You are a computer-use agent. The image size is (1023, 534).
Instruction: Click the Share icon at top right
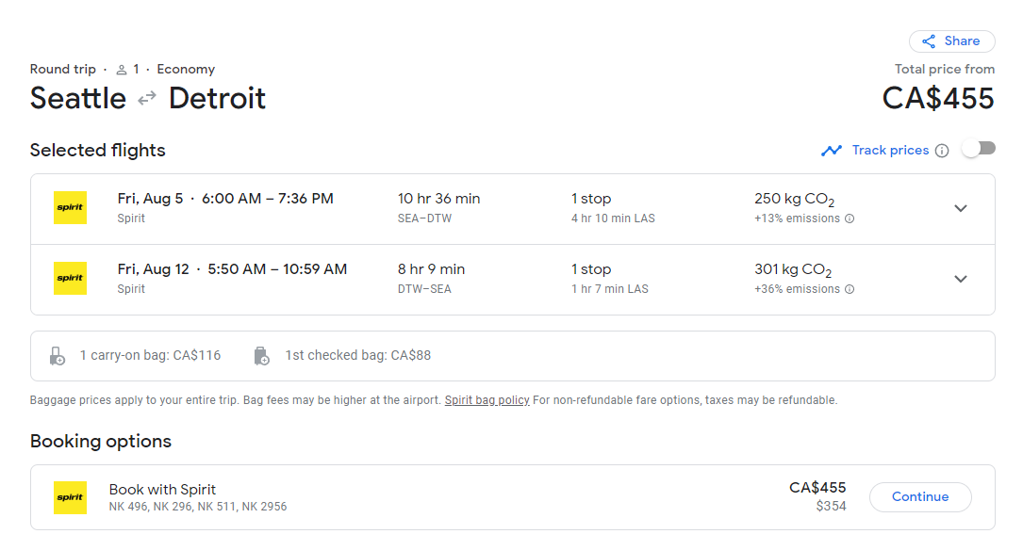point(929,41)
